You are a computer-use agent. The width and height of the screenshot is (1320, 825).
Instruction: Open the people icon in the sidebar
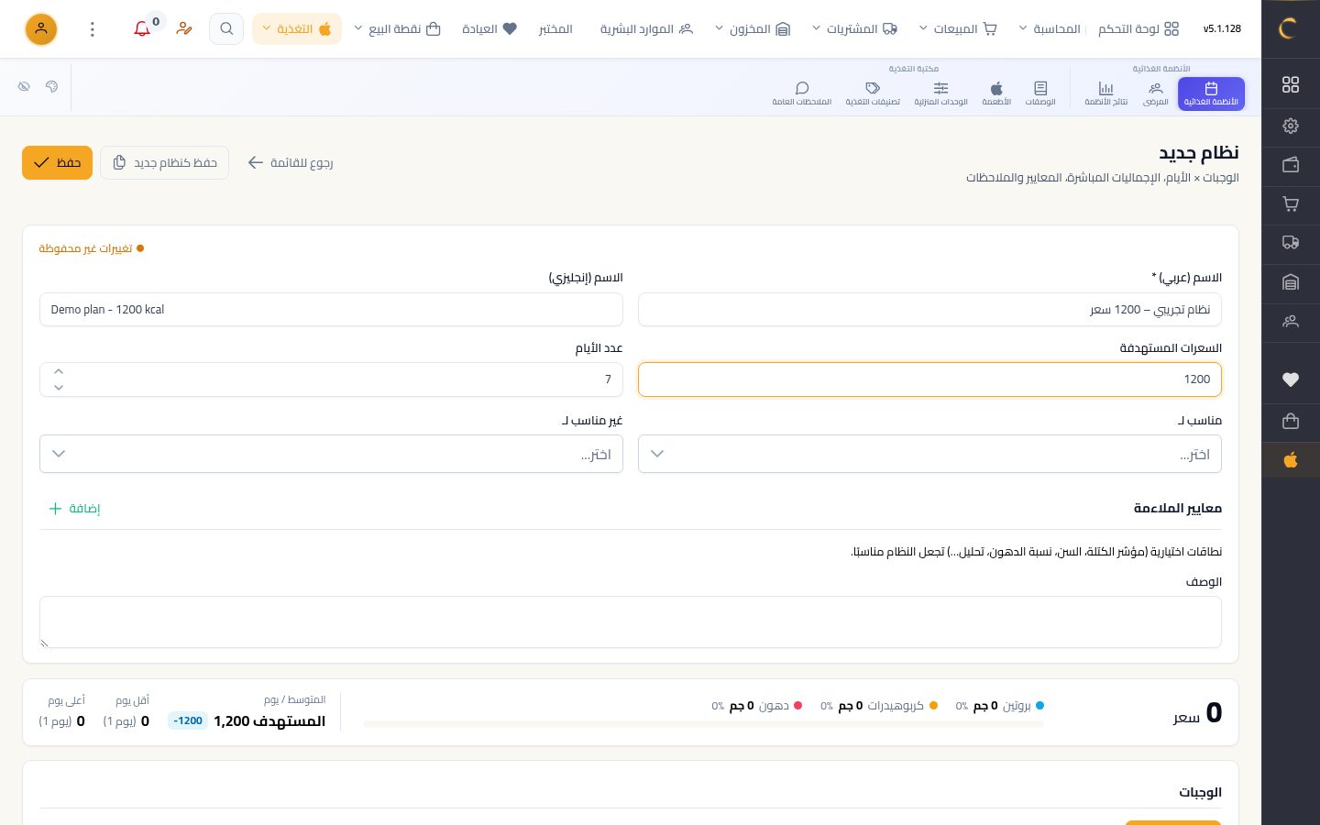(x=1291, y=322)
